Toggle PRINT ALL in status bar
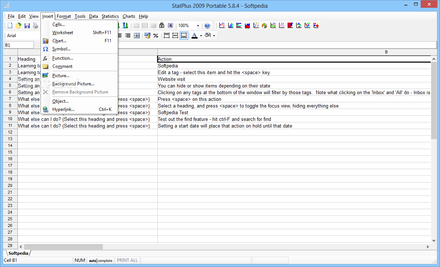This screenshot has height=267, width=440. [x=127, y=260]
